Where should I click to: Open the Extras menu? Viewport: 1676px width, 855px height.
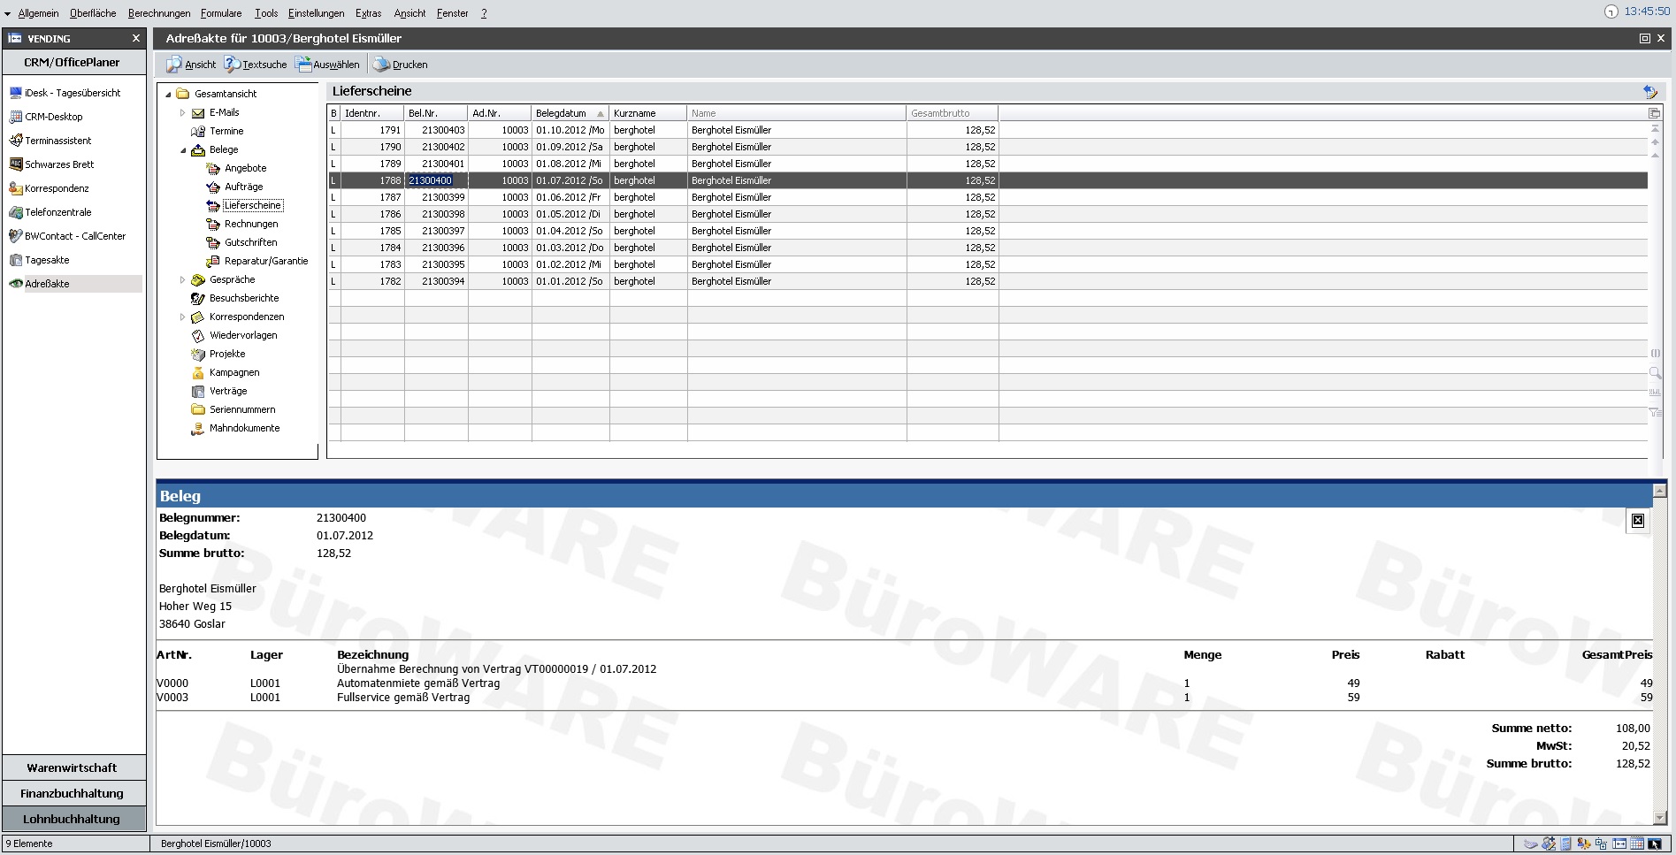(369, 13)
